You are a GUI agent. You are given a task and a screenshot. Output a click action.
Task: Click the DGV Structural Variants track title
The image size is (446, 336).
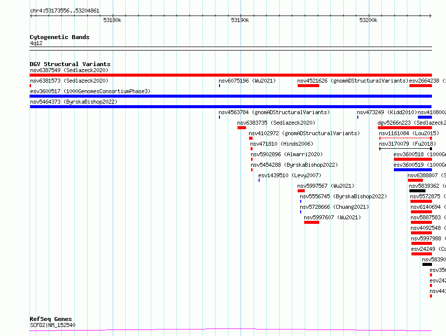pyautogui.click(x=70, y=64)
